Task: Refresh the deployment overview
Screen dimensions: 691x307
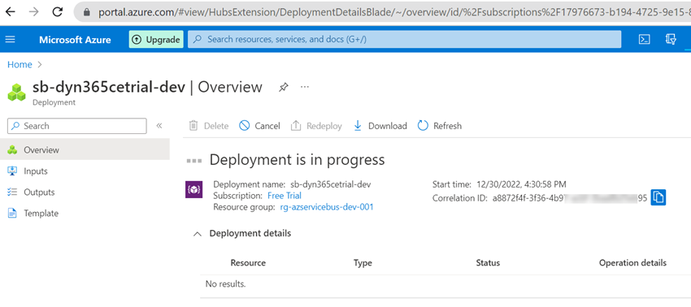Action: pyautogui.click(x=439, y=126)
